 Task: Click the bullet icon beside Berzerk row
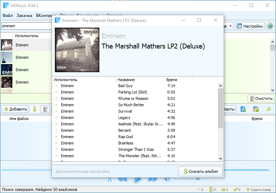[x=56, y=130]
